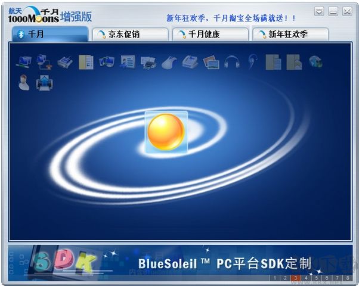Click the Bluetooth mouse HID icon

coord(169,62)
